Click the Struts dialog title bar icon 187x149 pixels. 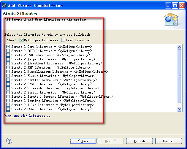coord(4,5)
